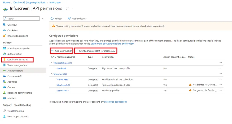Click the Refresh circular arrow icon

[x=52, y=18]
